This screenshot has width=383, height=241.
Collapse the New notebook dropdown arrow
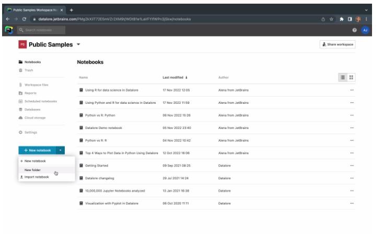[60, 150]
